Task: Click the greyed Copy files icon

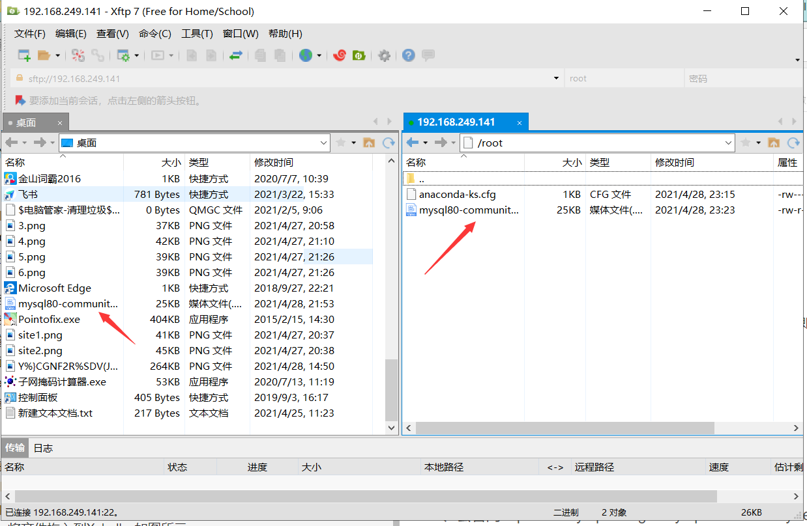Action: coord(261,55)
